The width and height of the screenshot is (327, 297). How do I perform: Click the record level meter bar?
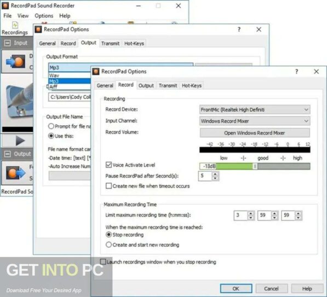click(255, 150)
